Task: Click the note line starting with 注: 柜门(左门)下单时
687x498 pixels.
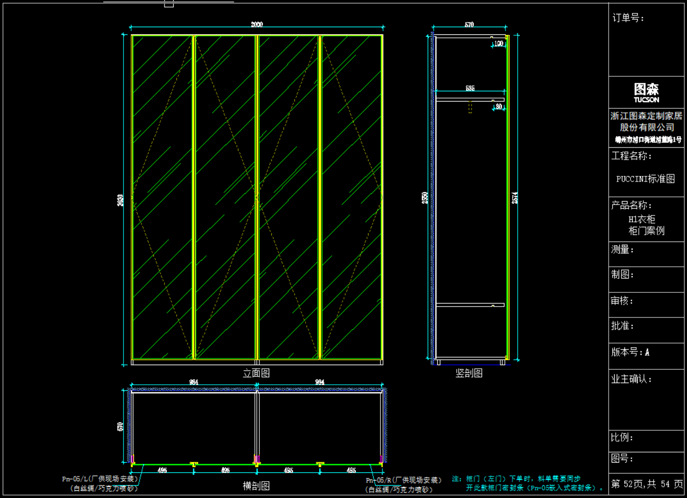Action: pyautogui.click(x=516, y=479)
